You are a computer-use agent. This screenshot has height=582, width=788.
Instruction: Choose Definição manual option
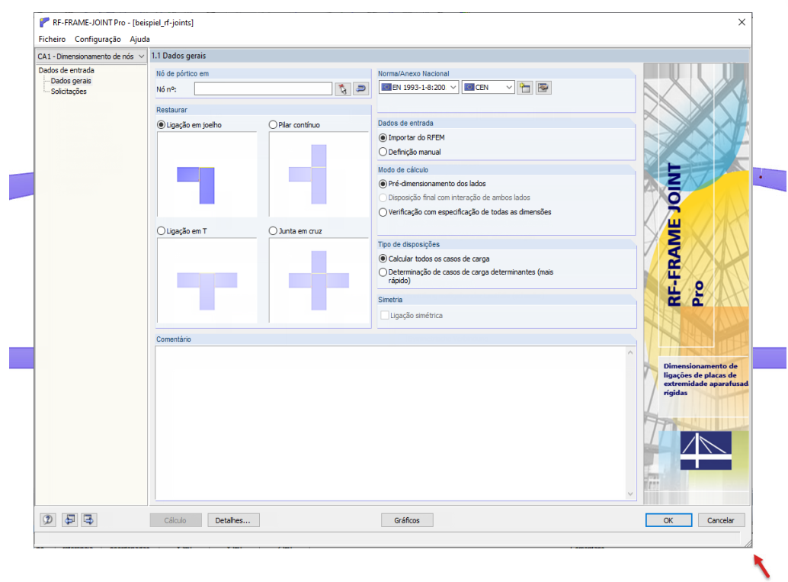click(x=383, y=152)
